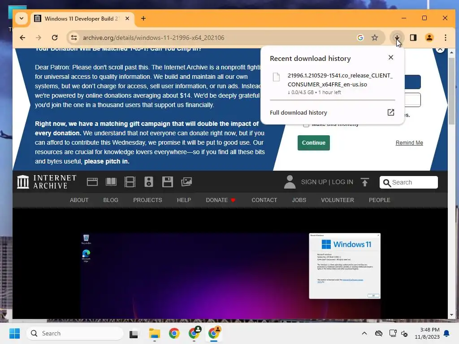Click the page scrollbar up arrow
Image resolution: width=459 pixels, height=344 pixels.
pos(451,52)
